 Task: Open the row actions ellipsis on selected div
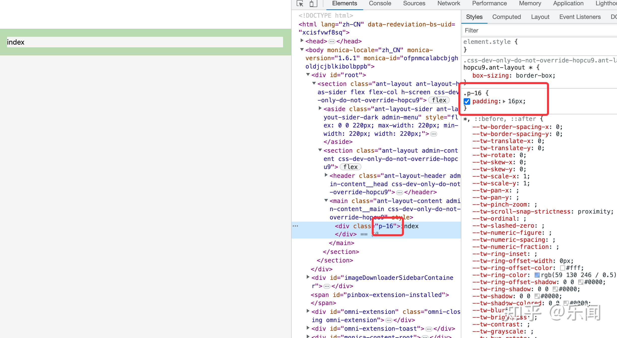295,226
